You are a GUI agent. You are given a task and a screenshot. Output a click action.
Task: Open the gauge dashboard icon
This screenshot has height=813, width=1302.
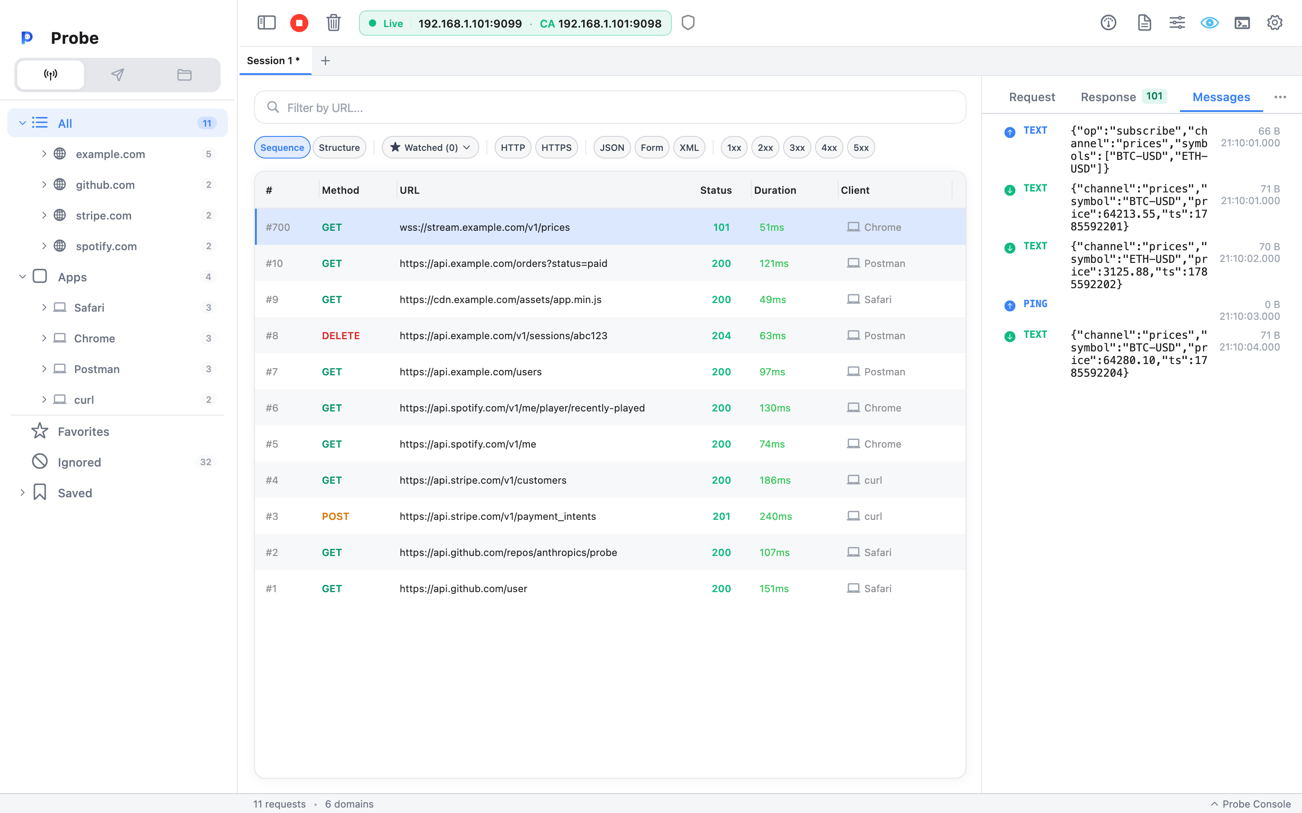click(x=1109, y=23)
